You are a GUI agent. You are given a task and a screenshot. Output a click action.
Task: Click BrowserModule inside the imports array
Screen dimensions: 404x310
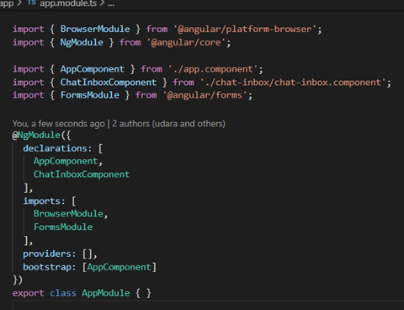tap(68, 214)
